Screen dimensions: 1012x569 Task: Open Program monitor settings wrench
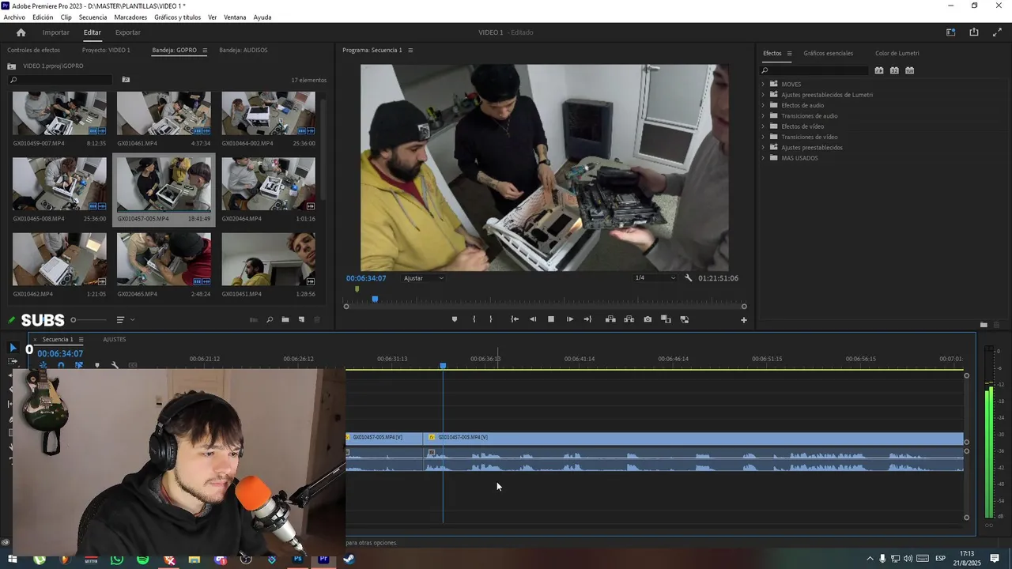688,278
